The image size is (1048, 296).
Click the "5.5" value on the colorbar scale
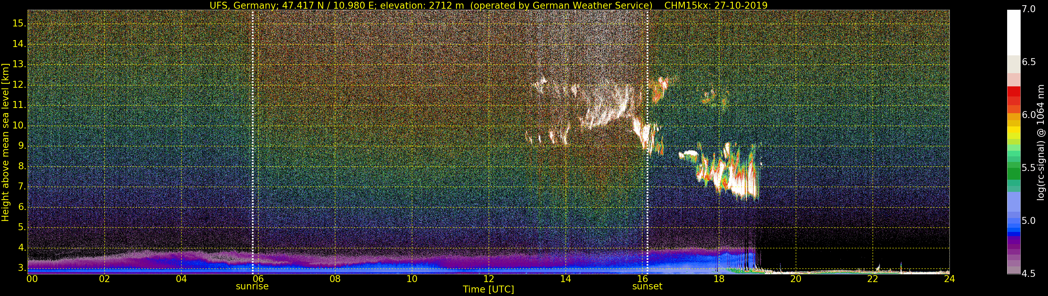point(1028,168)
